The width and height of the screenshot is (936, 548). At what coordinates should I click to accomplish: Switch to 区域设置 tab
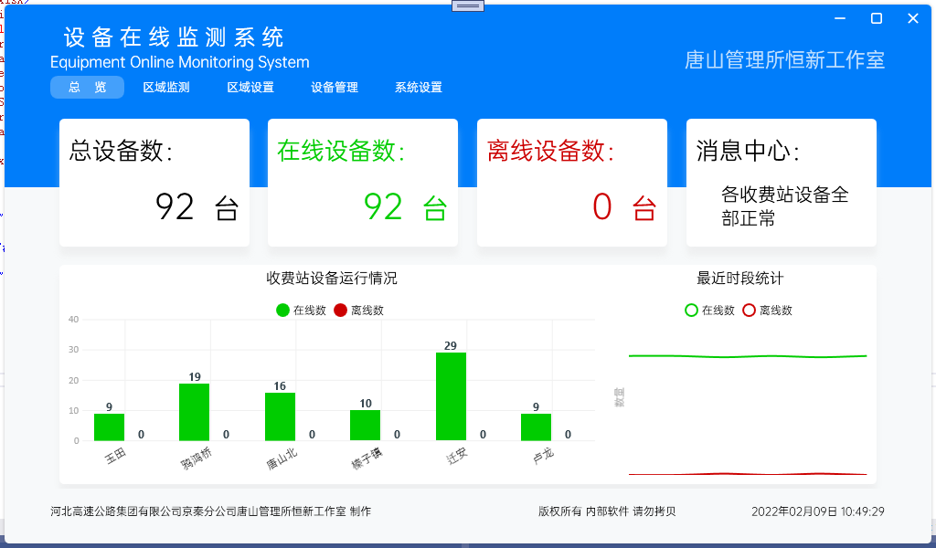pyautogui.click(x=250, y=87)
